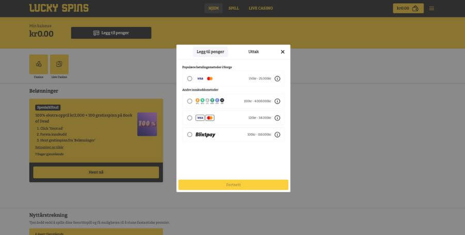Select the cryptocurrency payment radio button

190,101
